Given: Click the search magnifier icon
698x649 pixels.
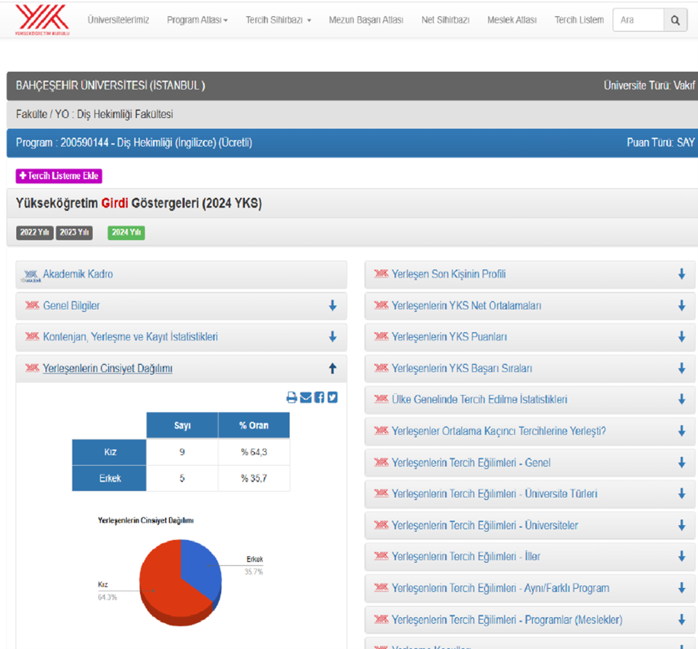Looking at the screenshot, I should (675, 21).
